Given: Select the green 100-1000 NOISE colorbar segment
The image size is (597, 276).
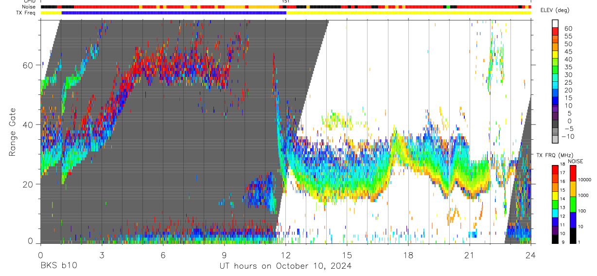Looking at the screenshot, I should pos(573,204).
